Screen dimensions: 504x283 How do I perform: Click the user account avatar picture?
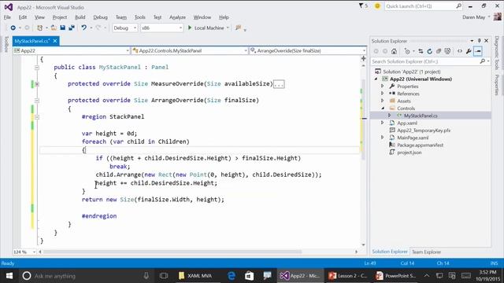[x=498, y=17]
